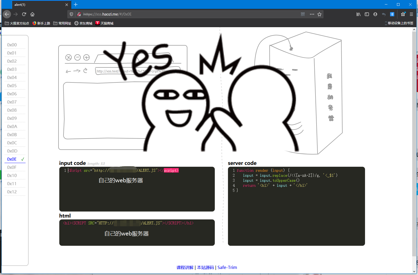The image size is (418, 275).
Task: Reload the current page
Action: (24, 14)
